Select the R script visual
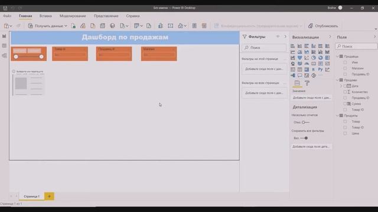 click(x=314, y=69)
